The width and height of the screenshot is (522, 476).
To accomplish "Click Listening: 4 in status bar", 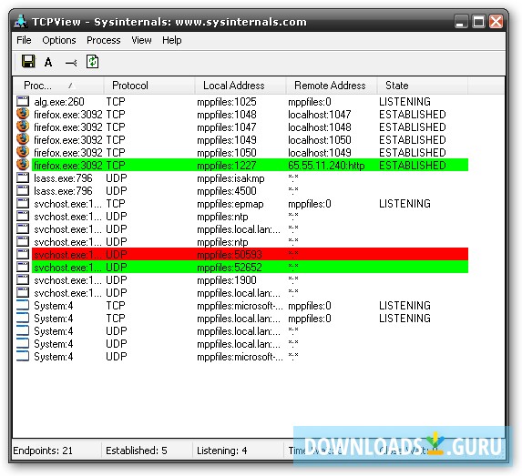I will point(222,451).
